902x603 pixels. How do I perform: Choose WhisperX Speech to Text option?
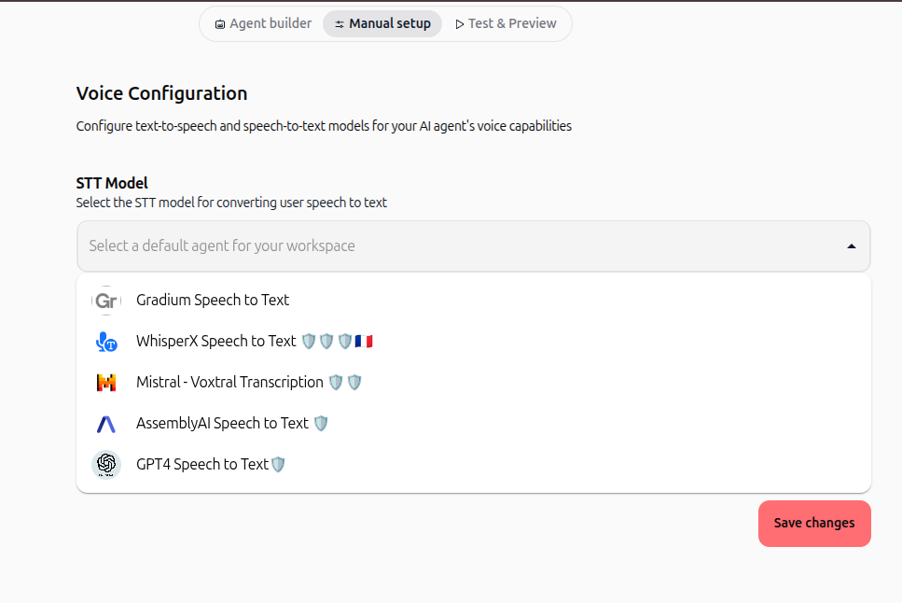474,342
